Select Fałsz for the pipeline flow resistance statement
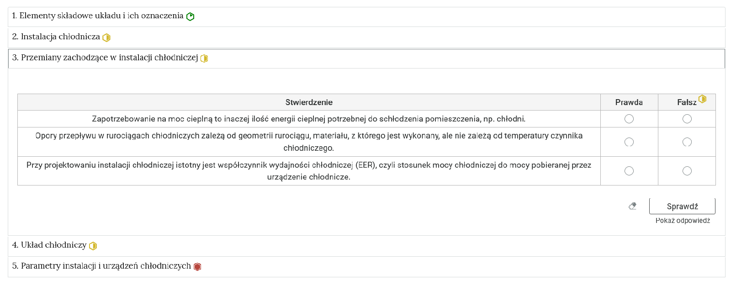This screenshot has height=286, width=731. 687,142
